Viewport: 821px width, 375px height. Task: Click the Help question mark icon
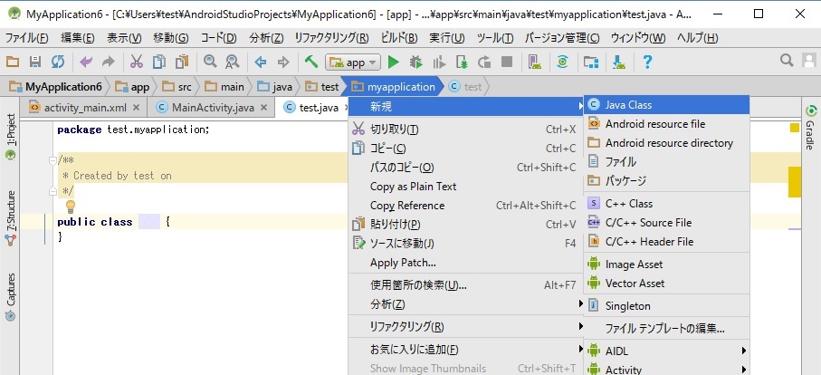(647, 62)
